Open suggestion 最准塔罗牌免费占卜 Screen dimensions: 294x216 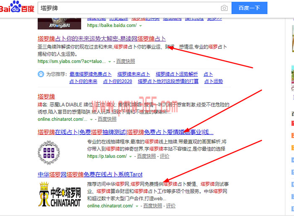pyautogui.click(x=91, y=74)
